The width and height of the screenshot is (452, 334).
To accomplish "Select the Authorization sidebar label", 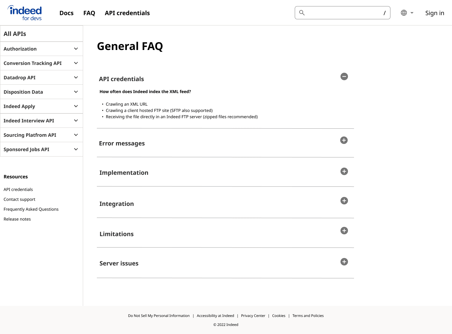I will tap(20, 49).
